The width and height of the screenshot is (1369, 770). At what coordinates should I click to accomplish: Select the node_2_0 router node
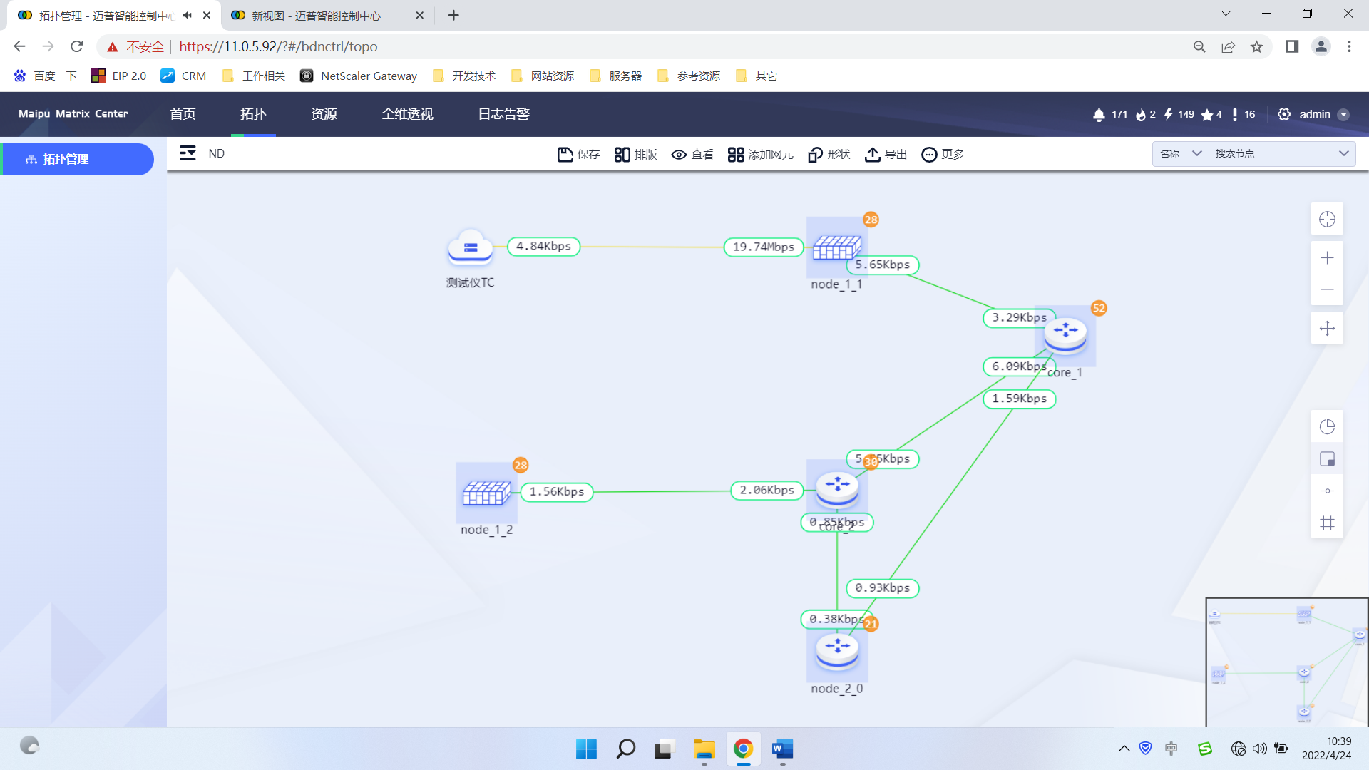pos(837,651)
